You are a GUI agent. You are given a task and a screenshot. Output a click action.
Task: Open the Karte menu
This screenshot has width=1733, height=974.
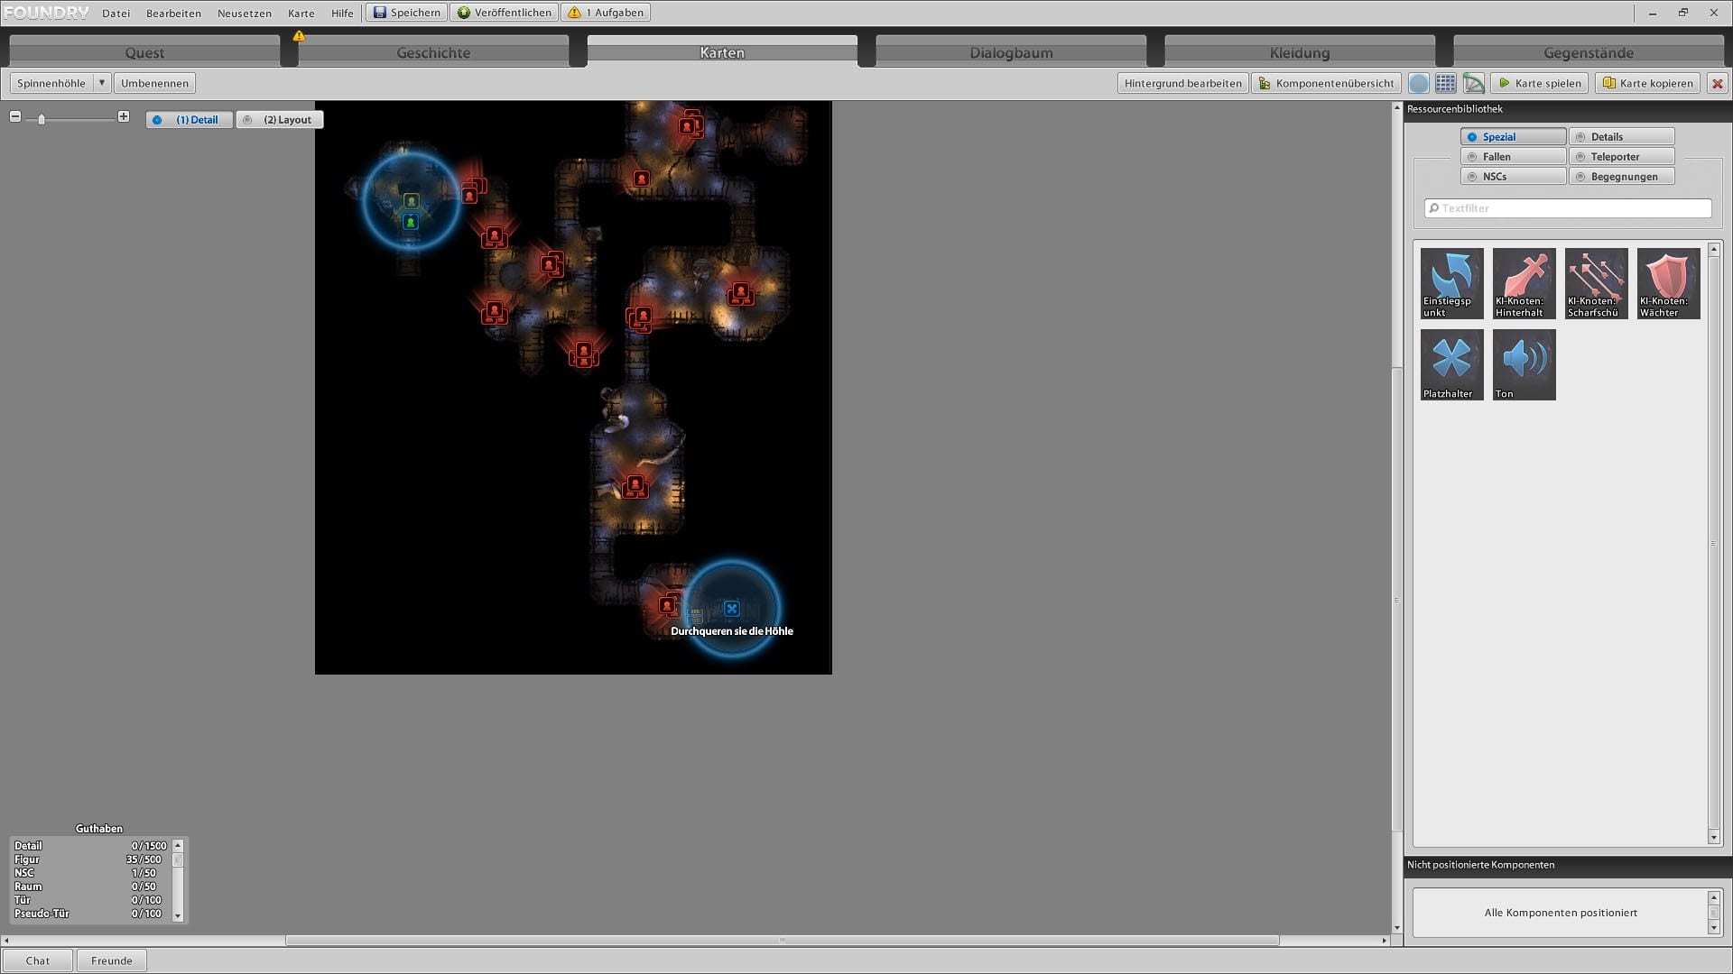pos(301,14)
